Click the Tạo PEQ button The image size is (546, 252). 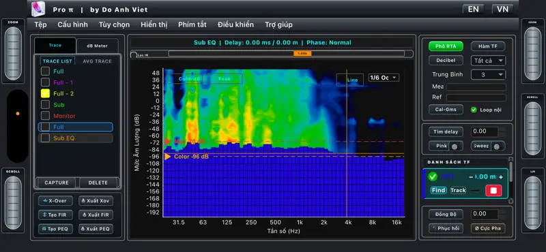point(55,229)
